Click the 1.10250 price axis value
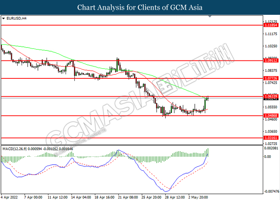Screen dimensions: 280x200 [x=271, y=46]
